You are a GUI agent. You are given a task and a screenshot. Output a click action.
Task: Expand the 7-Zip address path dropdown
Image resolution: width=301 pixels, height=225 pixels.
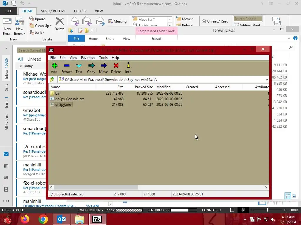pos(266,80)
